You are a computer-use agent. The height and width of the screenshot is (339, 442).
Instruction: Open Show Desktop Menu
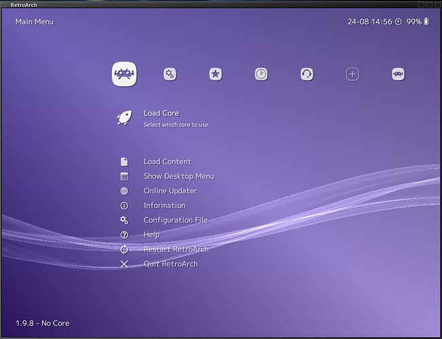[179, 176]
